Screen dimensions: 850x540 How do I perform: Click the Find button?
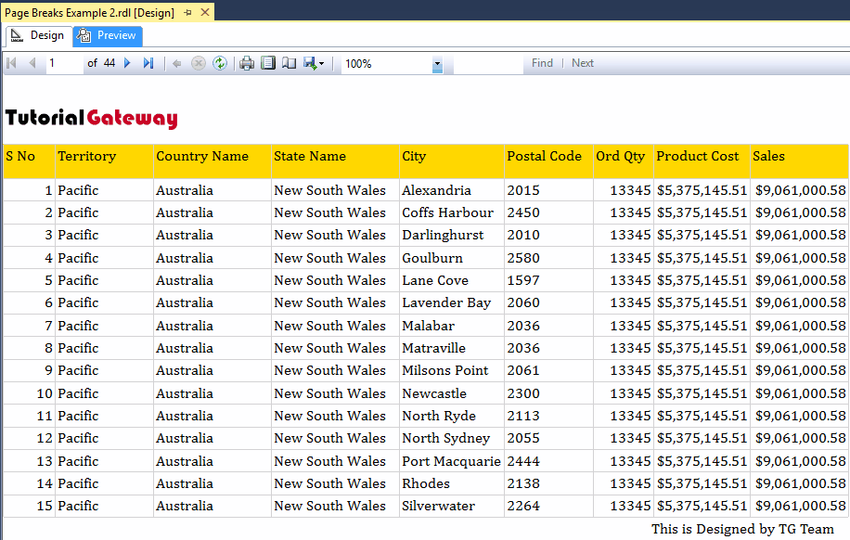[542, 63]
